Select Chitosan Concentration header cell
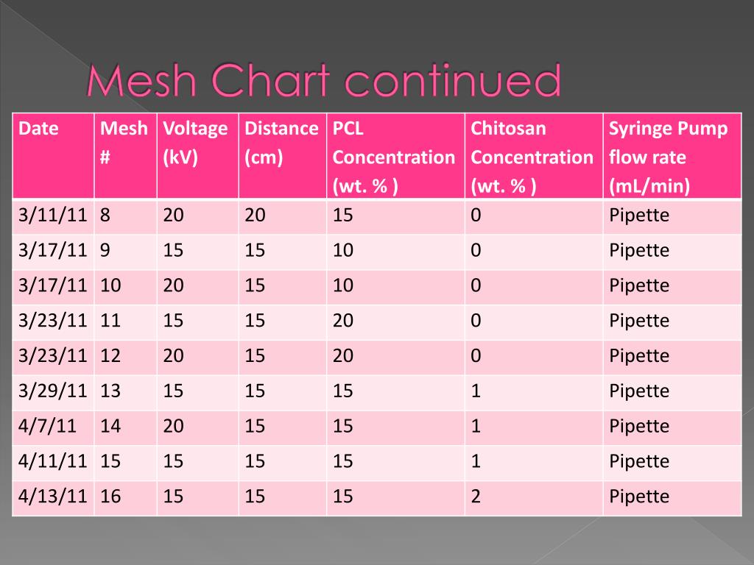This screenshot has height=565, width=754. click(x=534, y=156)
